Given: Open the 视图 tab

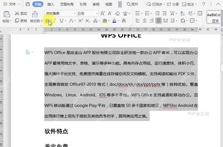Looking at the screenshot, I should [109, 4].
